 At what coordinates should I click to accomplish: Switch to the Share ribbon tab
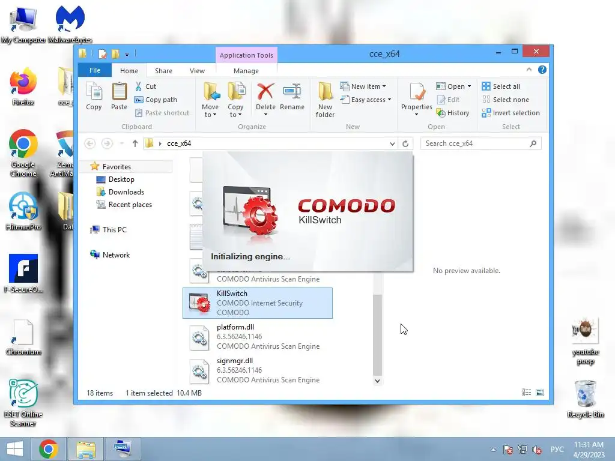(x=163, y=71)
